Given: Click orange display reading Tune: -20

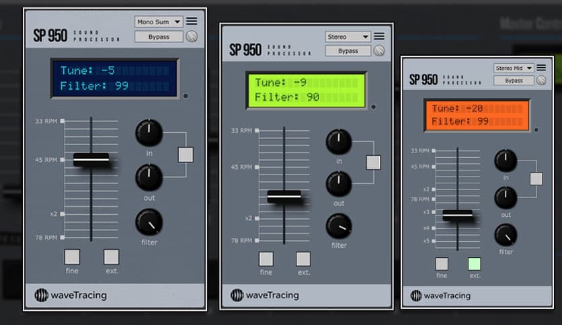Looking at the screenshot, I should (477, 115).
